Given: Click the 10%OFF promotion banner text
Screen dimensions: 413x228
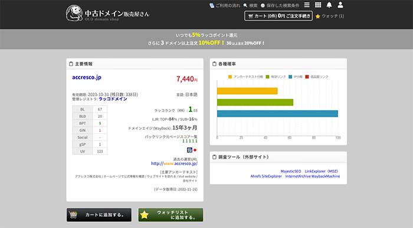Looking at the screenshot, I should click(x=211, y=42).
